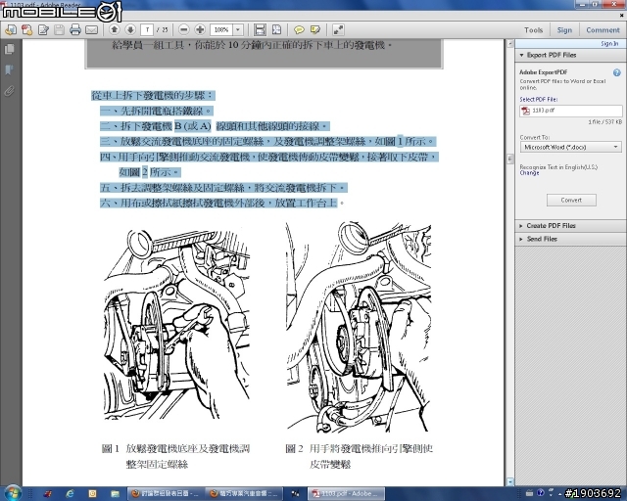Screen dimensions: 627x501
Task: Open the Attachments paperclip panel
Action: pos(9,90)
